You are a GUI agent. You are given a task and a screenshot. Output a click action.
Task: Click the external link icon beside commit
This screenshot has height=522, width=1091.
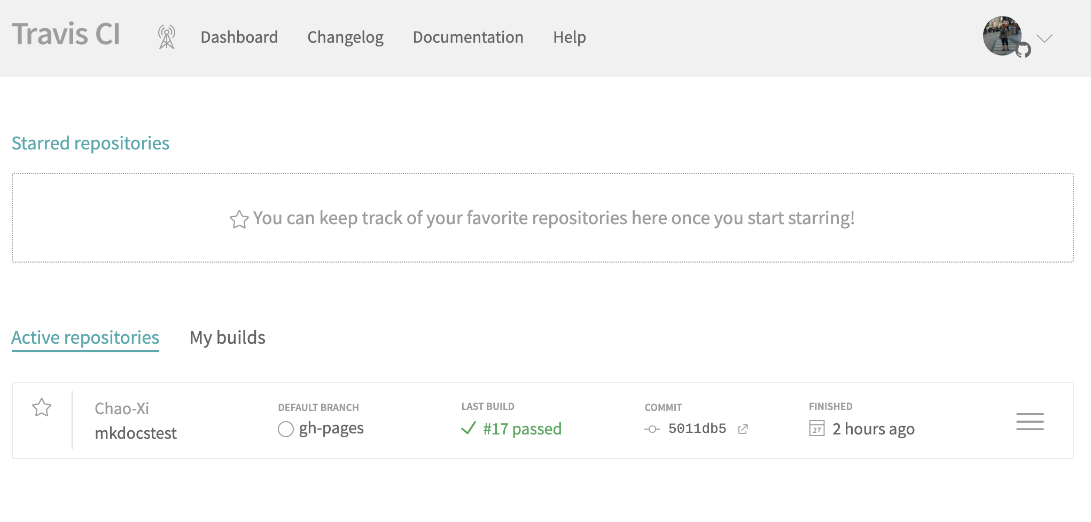coord(743,429)
